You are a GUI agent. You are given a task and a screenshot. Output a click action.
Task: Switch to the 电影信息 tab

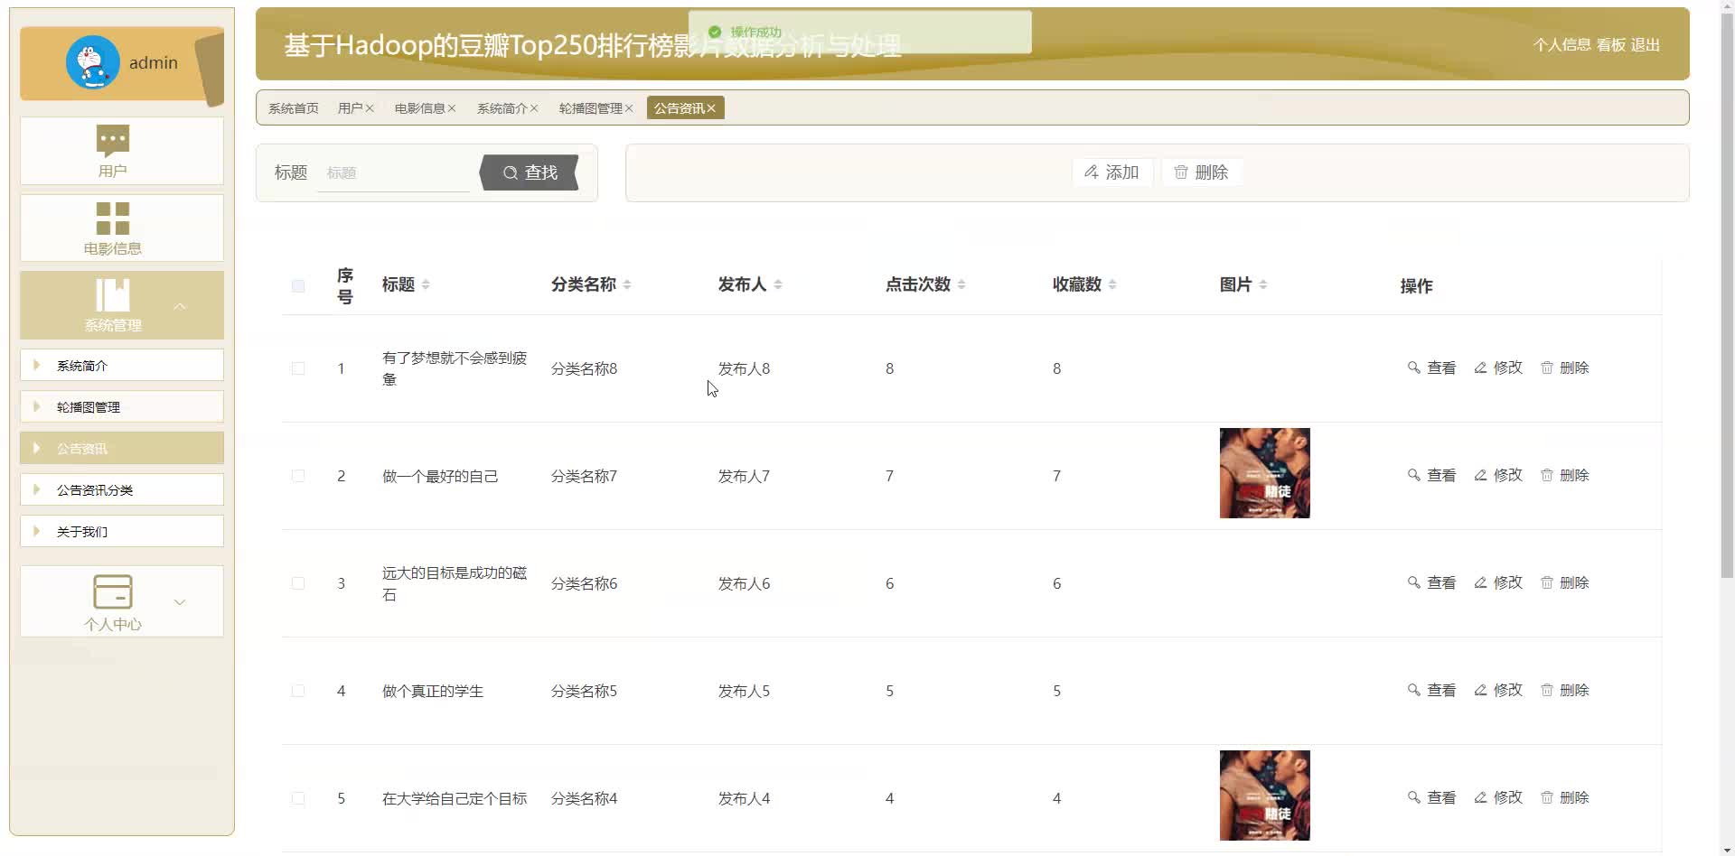click(x=419, y=108)
